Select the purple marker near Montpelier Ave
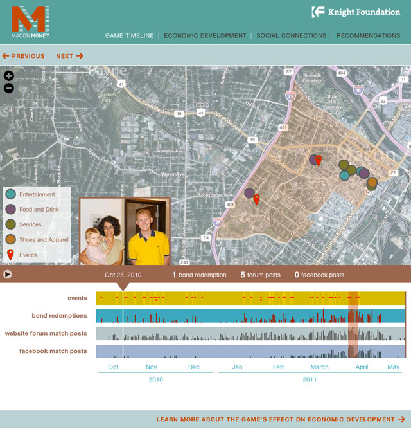The height and width of the screenshot is (429, 411). click(249, 193)
